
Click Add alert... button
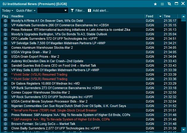100,10
